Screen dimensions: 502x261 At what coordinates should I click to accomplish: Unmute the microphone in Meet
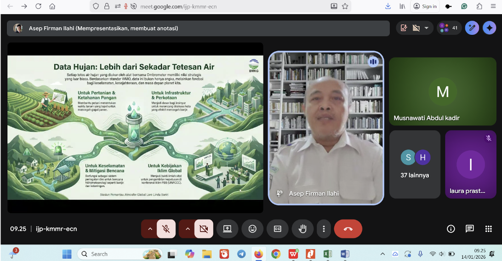click(x=166, y=229)
